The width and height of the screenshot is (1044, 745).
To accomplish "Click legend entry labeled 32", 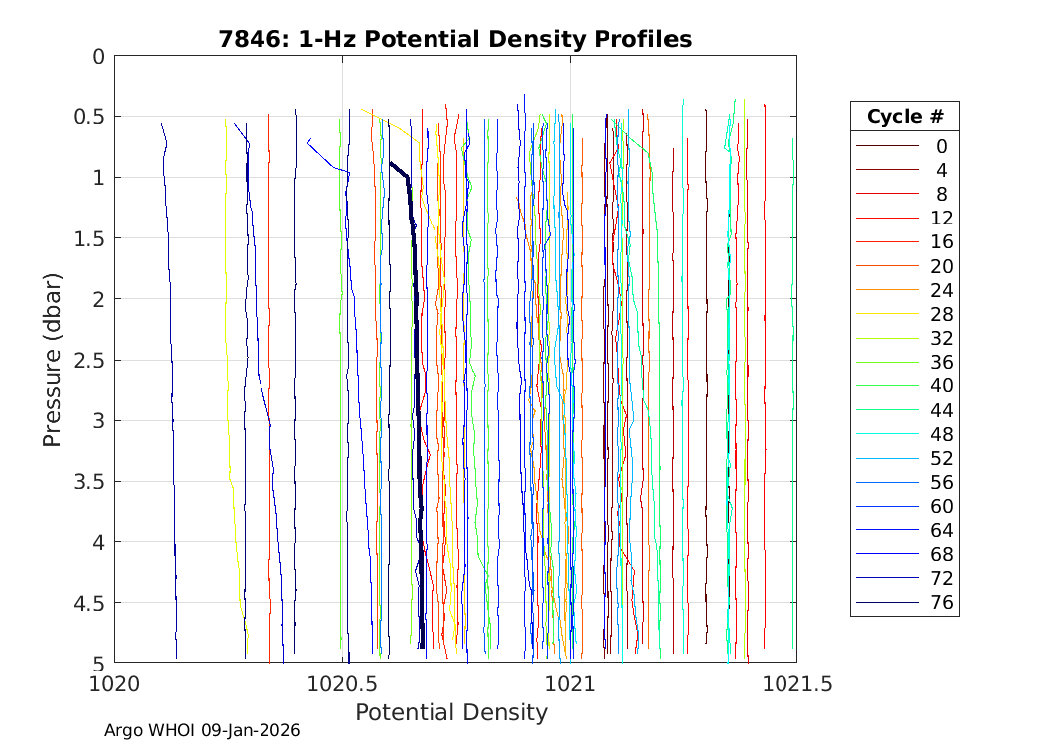I will pos(904,338).
